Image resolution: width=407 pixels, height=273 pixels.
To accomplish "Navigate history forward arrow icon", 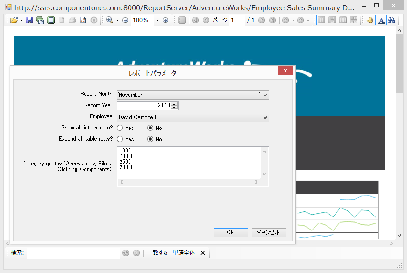I will (x=300, y=20).
